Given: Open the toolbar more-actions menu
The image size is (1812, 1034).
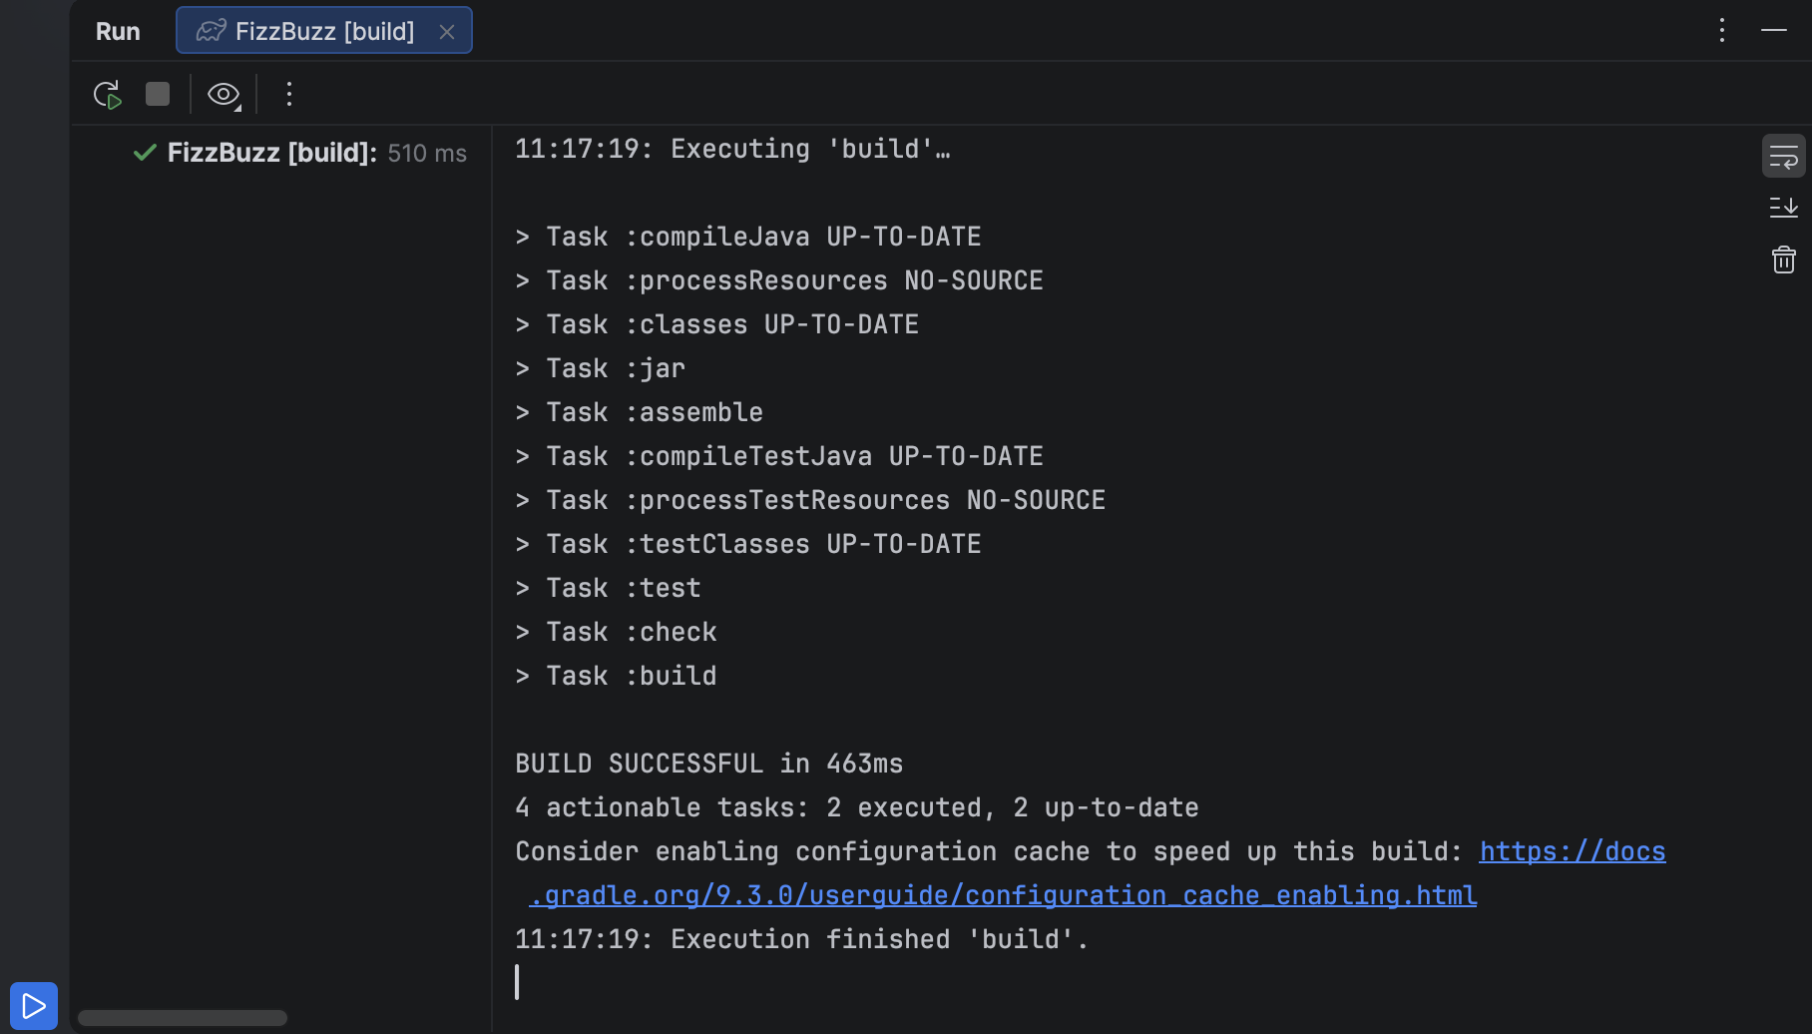Looking at the screenshot, I should [289, 94].
